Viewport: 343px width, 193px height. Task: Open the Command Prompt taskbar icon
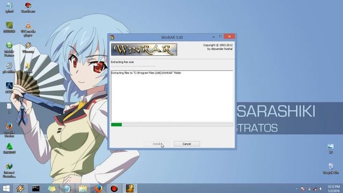36,188
